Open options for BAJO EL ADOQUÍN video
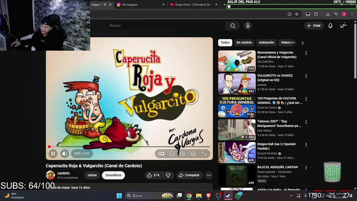The image size is (357, 201). pos(306,168)
